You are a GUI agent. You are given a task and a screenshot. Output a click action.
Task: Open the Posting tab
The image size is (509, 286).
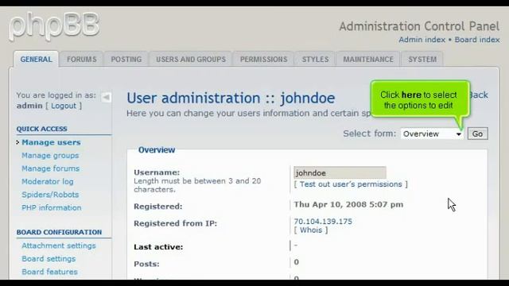pos(126,60)
